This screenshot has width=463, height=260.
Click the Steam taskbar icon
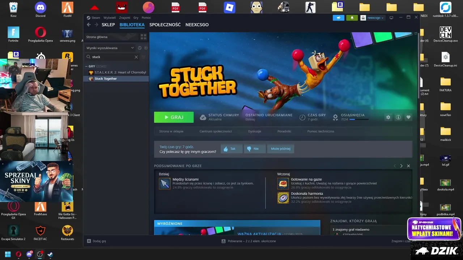pos(50,254)
